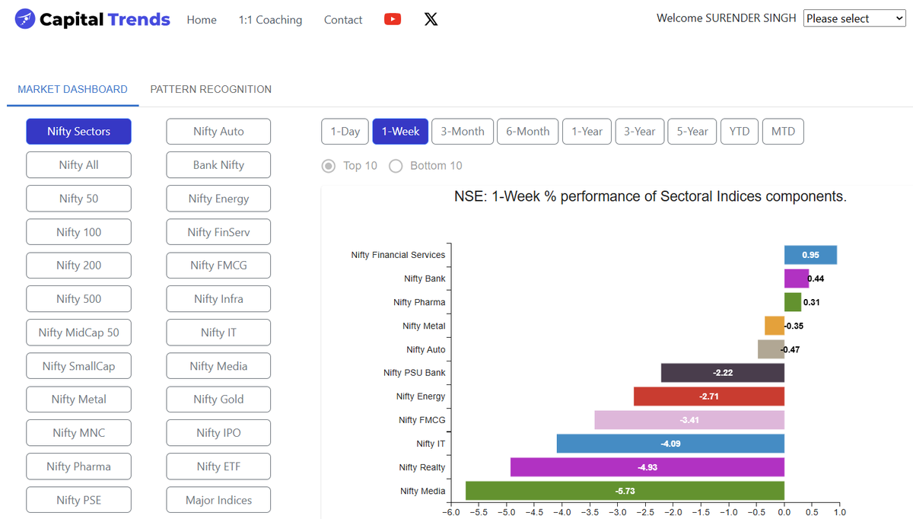The height and width of the screenshot is (519, 913).
Task: Click the Nifty 500 button
Action: pyautogui.click(x=78, y=299)
